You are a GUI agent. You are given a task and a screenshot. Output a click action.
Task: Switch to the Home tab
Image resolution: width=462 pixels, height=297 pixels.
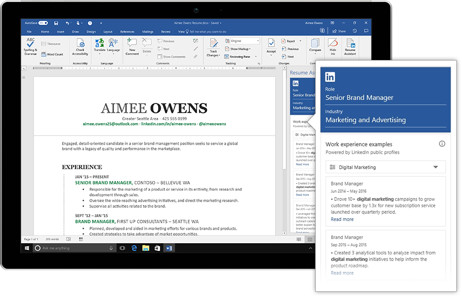click(45, 31)
